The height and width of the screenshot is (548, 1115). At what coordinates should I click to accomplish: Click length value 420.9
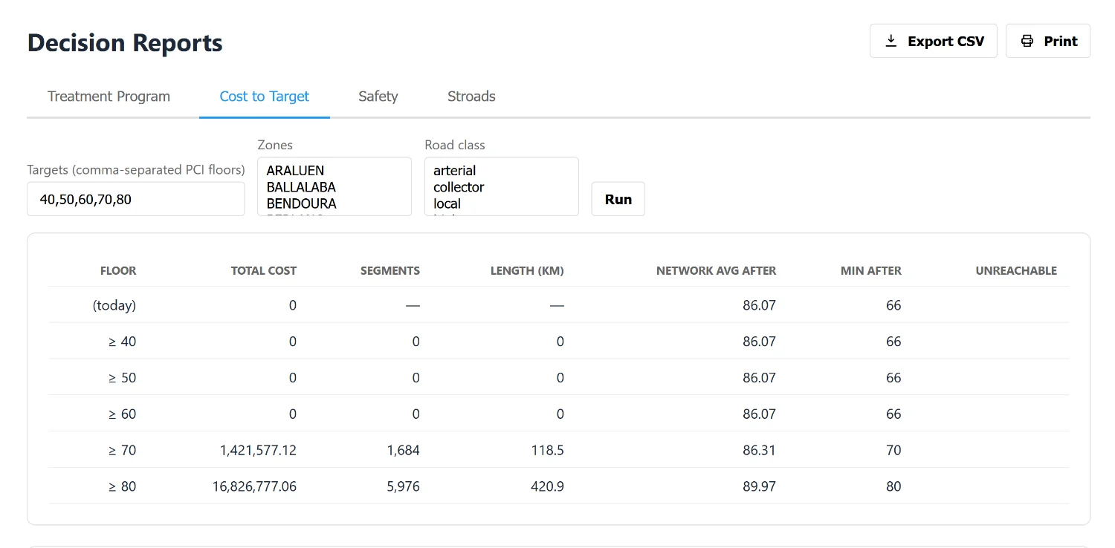point(549,486)
